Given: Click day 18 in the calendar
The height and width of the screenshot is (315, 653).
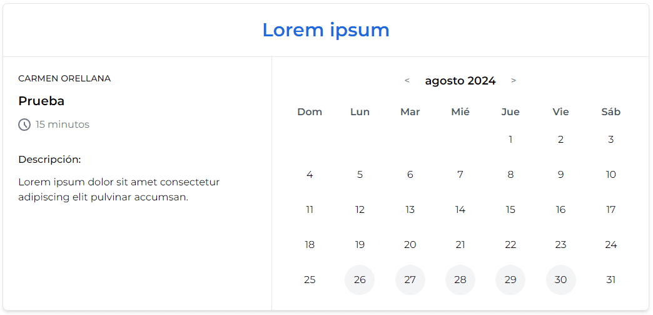Looking at the screenshot, I should coord(310,245).
